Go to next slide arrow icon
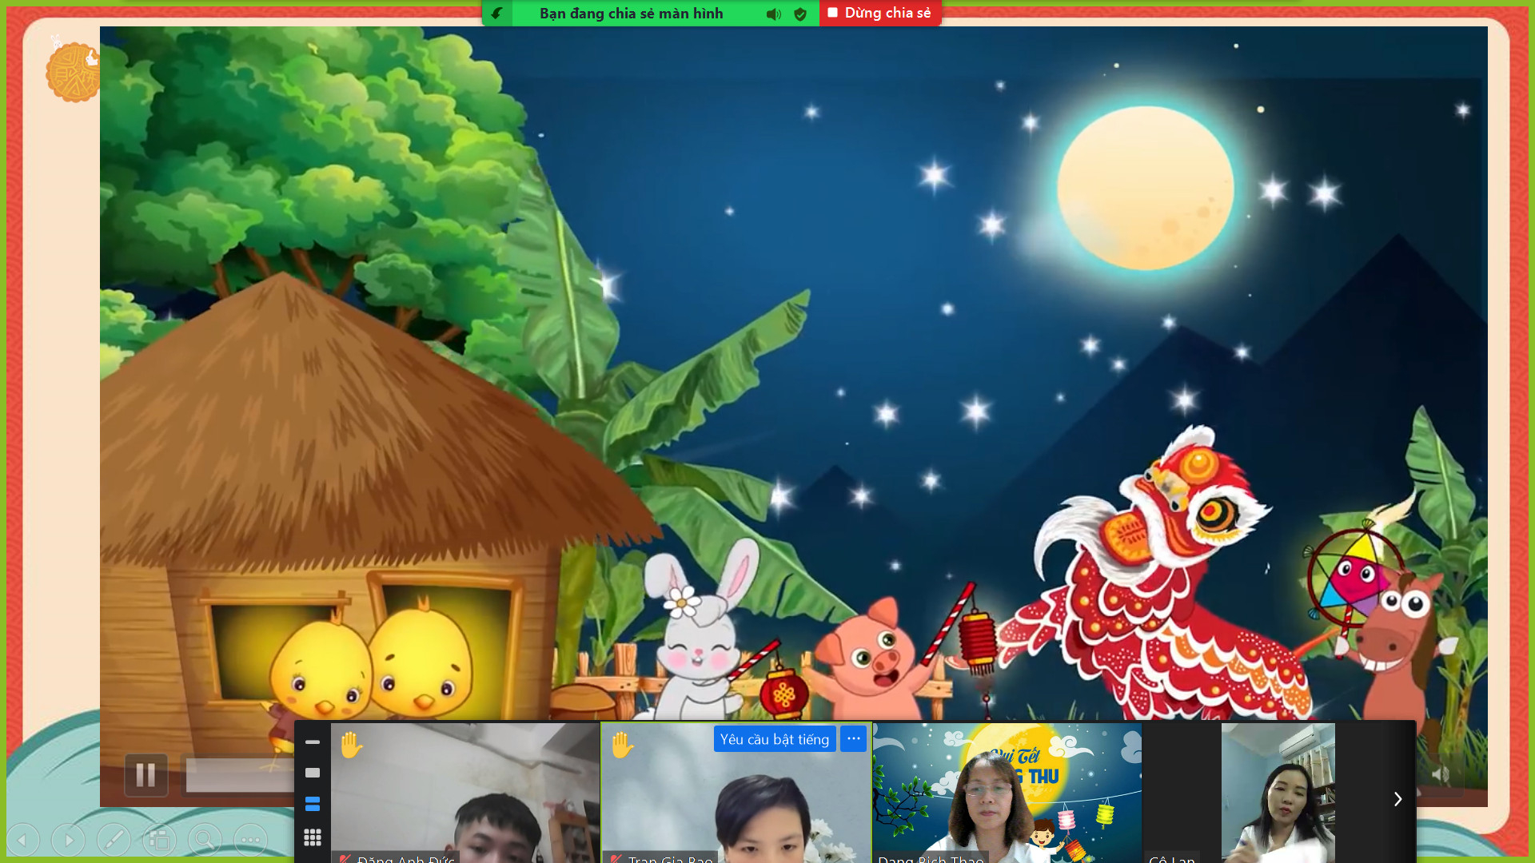The height and width of the screenshot is (863, 1535). [69, 840]
